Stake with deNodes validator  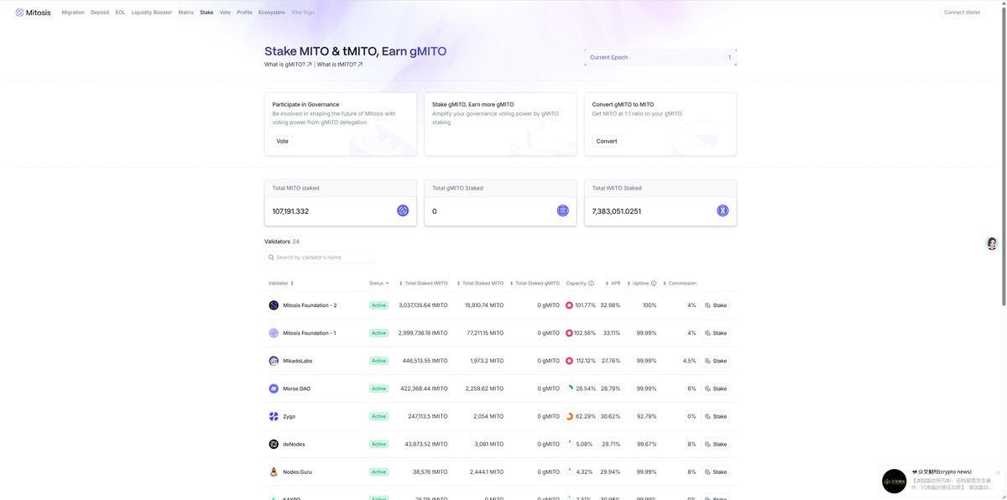pyautogui.click(x=716, y=444)
